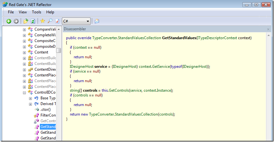Open the File menu

[x=11, y=12]
